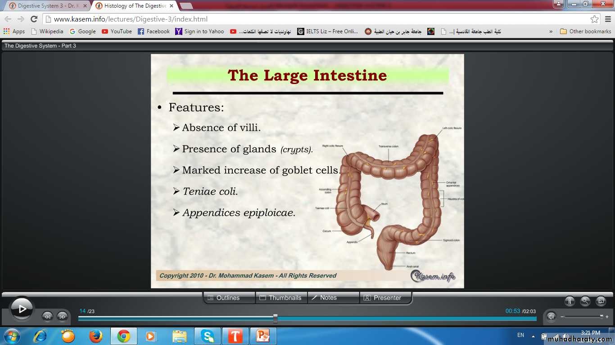The image size is (615, 345).
Task: Expand the hidden bookmarks overflow chevron
Action: point(551,31)
